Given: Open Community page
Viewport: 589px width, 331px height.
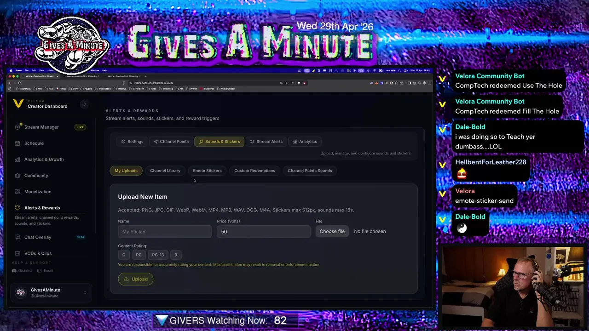Looking at the screenshot, I should (x=36, y=175).
